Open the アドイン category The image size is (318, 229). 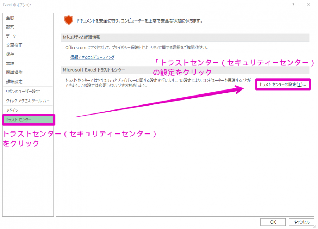[12, 111]
